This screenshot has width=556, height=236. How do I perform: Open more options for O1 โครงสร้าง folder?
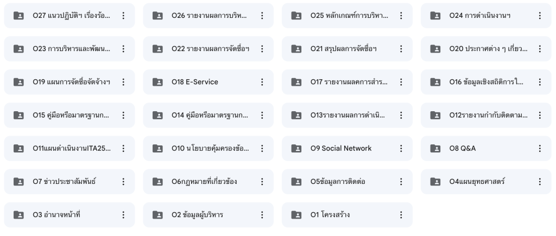click(x=401, y=215)
